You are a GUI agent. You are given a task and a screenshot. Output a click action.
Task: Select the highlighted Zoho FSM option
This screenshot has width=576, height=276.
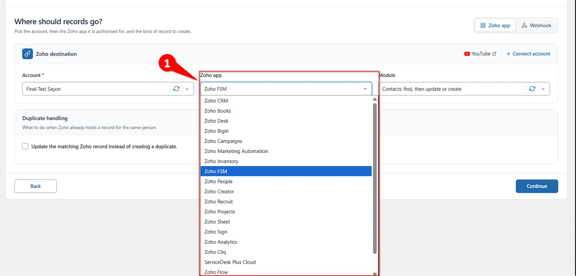[286, 172]
